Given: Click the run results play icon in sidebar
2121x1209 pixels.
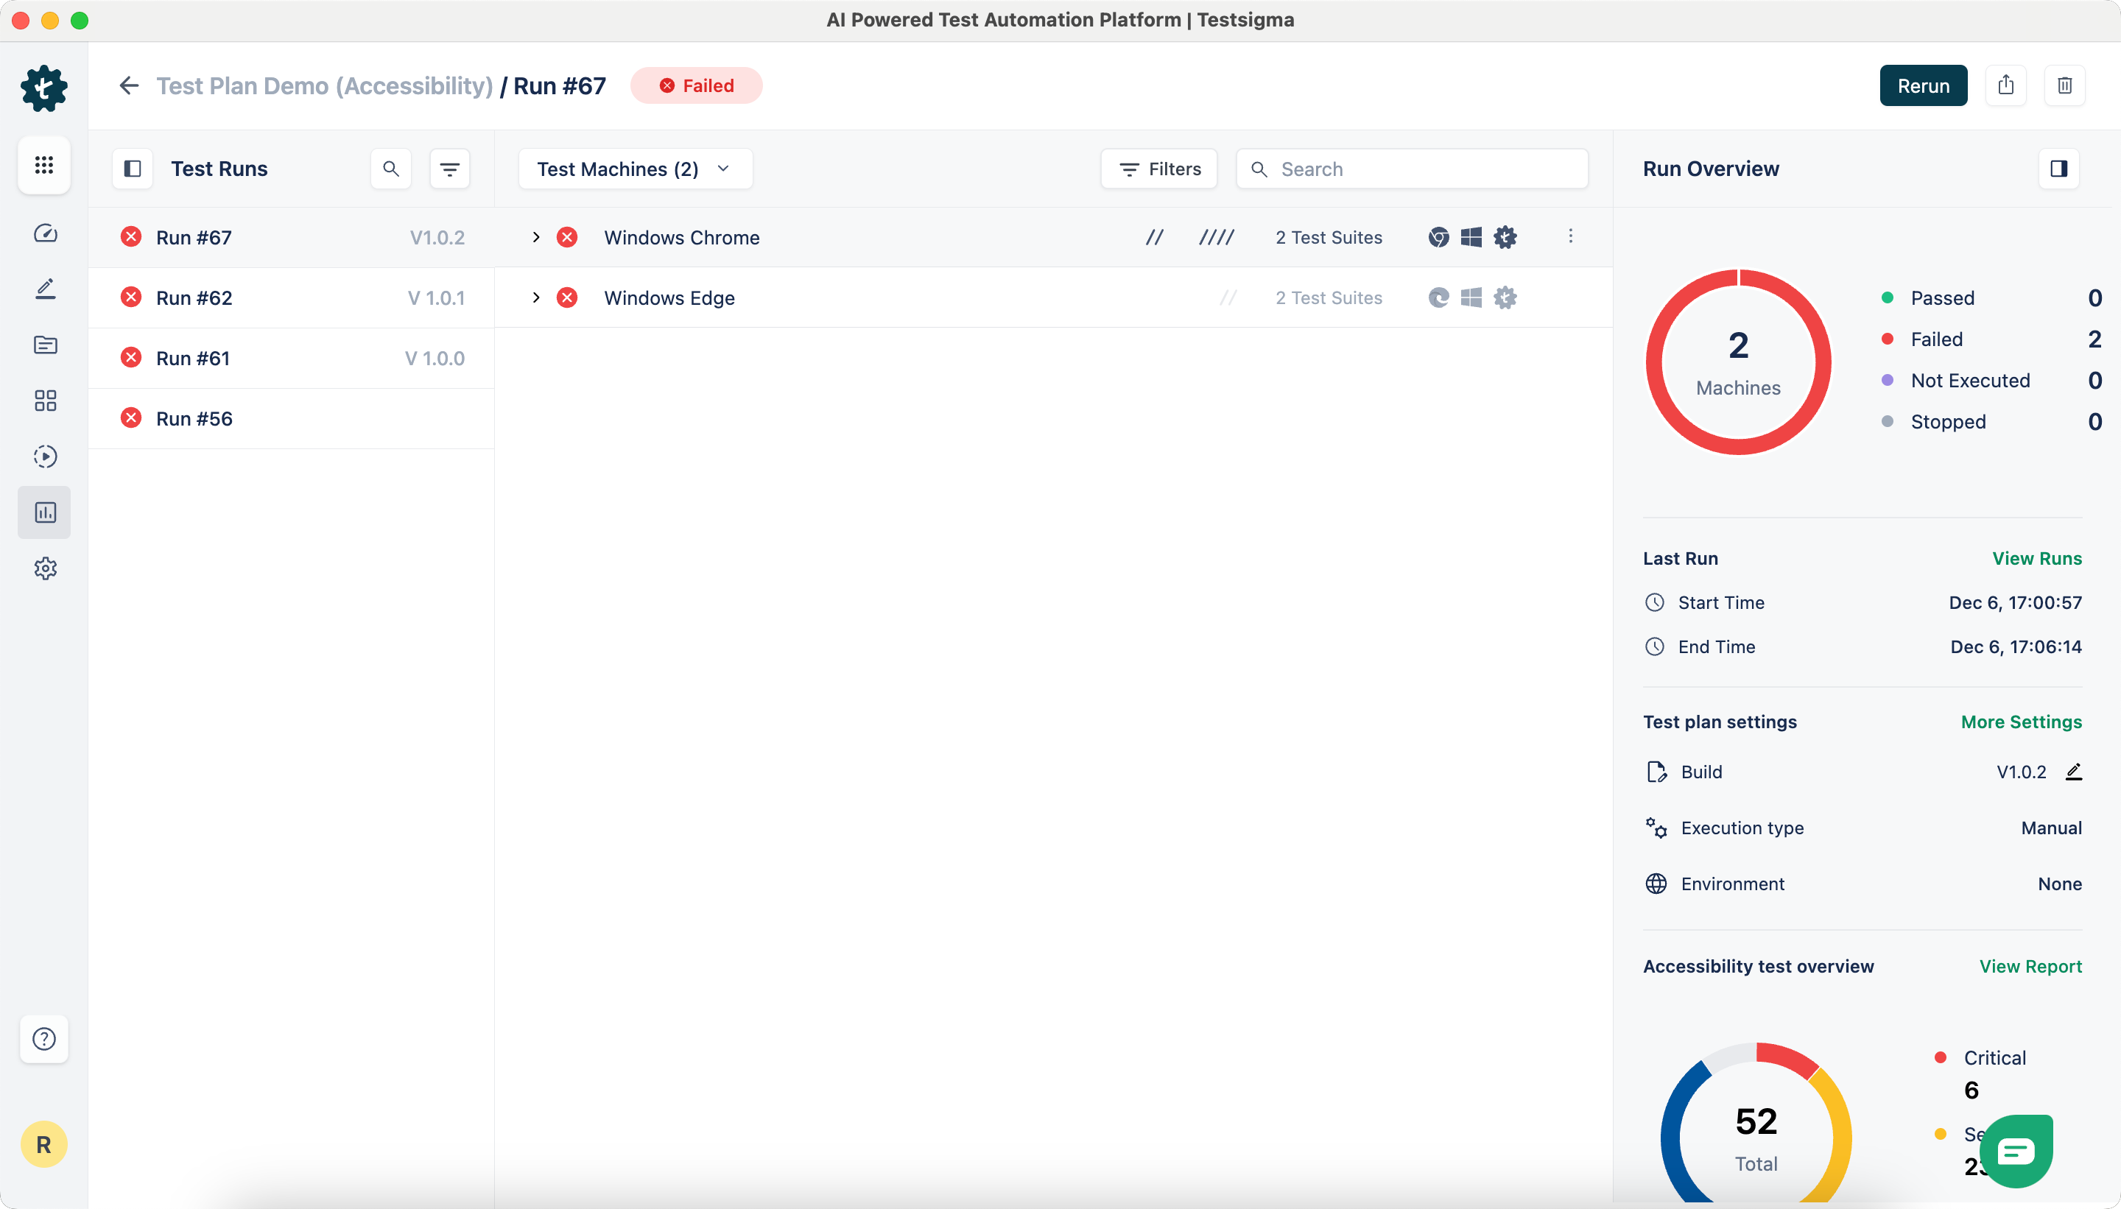Looking at the screenshot, I should click(x=45, y=457).
